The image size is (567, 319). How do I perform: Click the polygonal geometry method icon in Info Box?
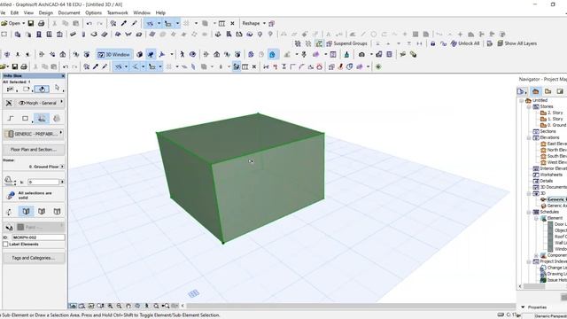[x=11, y=118]
